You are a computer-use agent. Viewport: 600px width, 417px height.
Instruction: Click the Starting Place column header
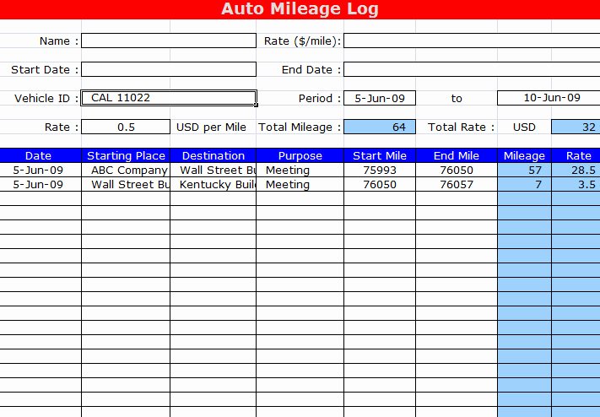pos(126,155)
